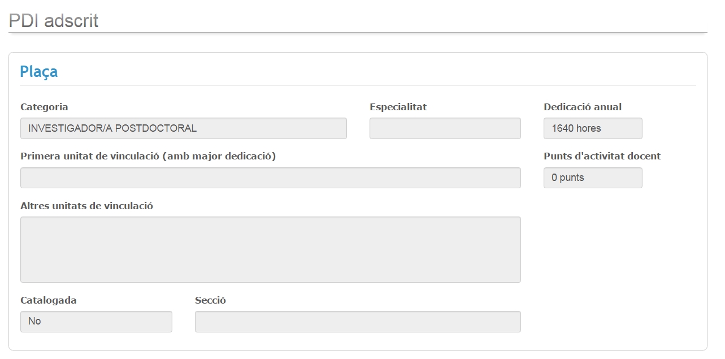Screen dimensions: 725x359
Task: Focus the empty Secció field
Action: [357, 321]
